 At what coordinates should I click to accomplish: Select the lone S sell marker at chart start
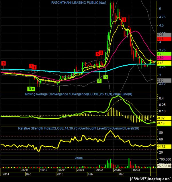[4, 63]
